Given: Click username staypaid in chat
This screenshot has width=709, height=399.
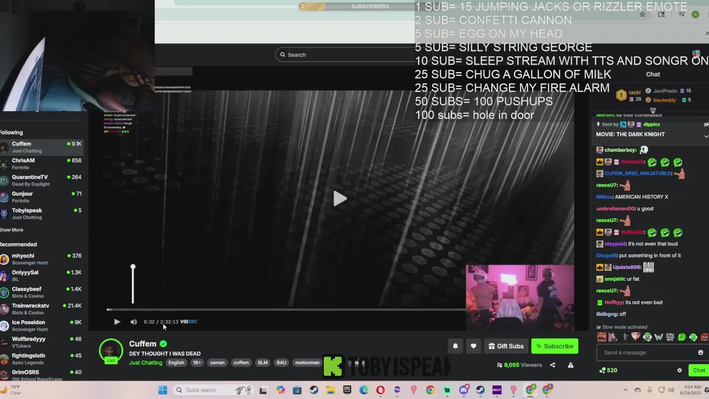Looking at the screenshot, I should tap(615, 243).
